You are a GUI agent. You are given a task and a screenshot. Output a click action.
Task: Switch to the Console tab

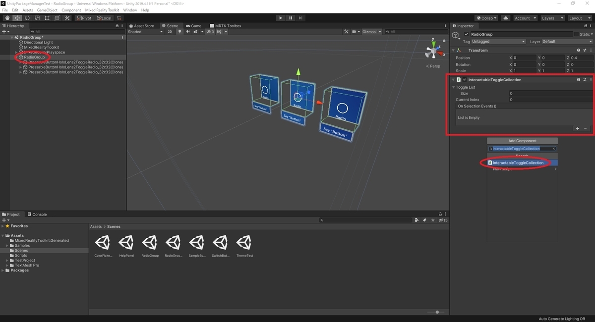pyautogui.click(x=37, y=215)
